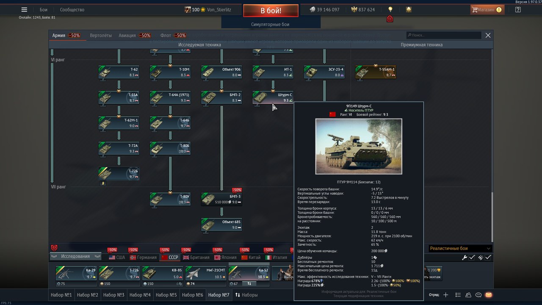The image size is (542, 305).
Task: Click the Т-80У tank card
Action: coord(170,200)
